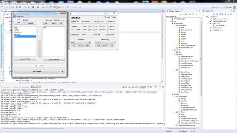
Task: Choose Save from the open File menu
Action: pyautogui.click(x=19, y=22)
